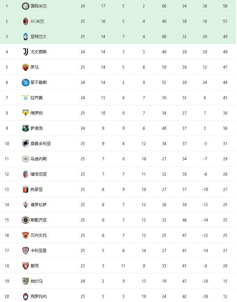Click the Cagliari club crest
Viewport: 237px width, 302px height.
pyautogui.click(x=25, y=251)
